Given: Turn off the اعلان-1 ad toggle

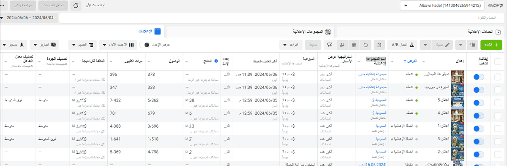Looking at the screenshot, I should pyautogui.click(x=479, y=129).
